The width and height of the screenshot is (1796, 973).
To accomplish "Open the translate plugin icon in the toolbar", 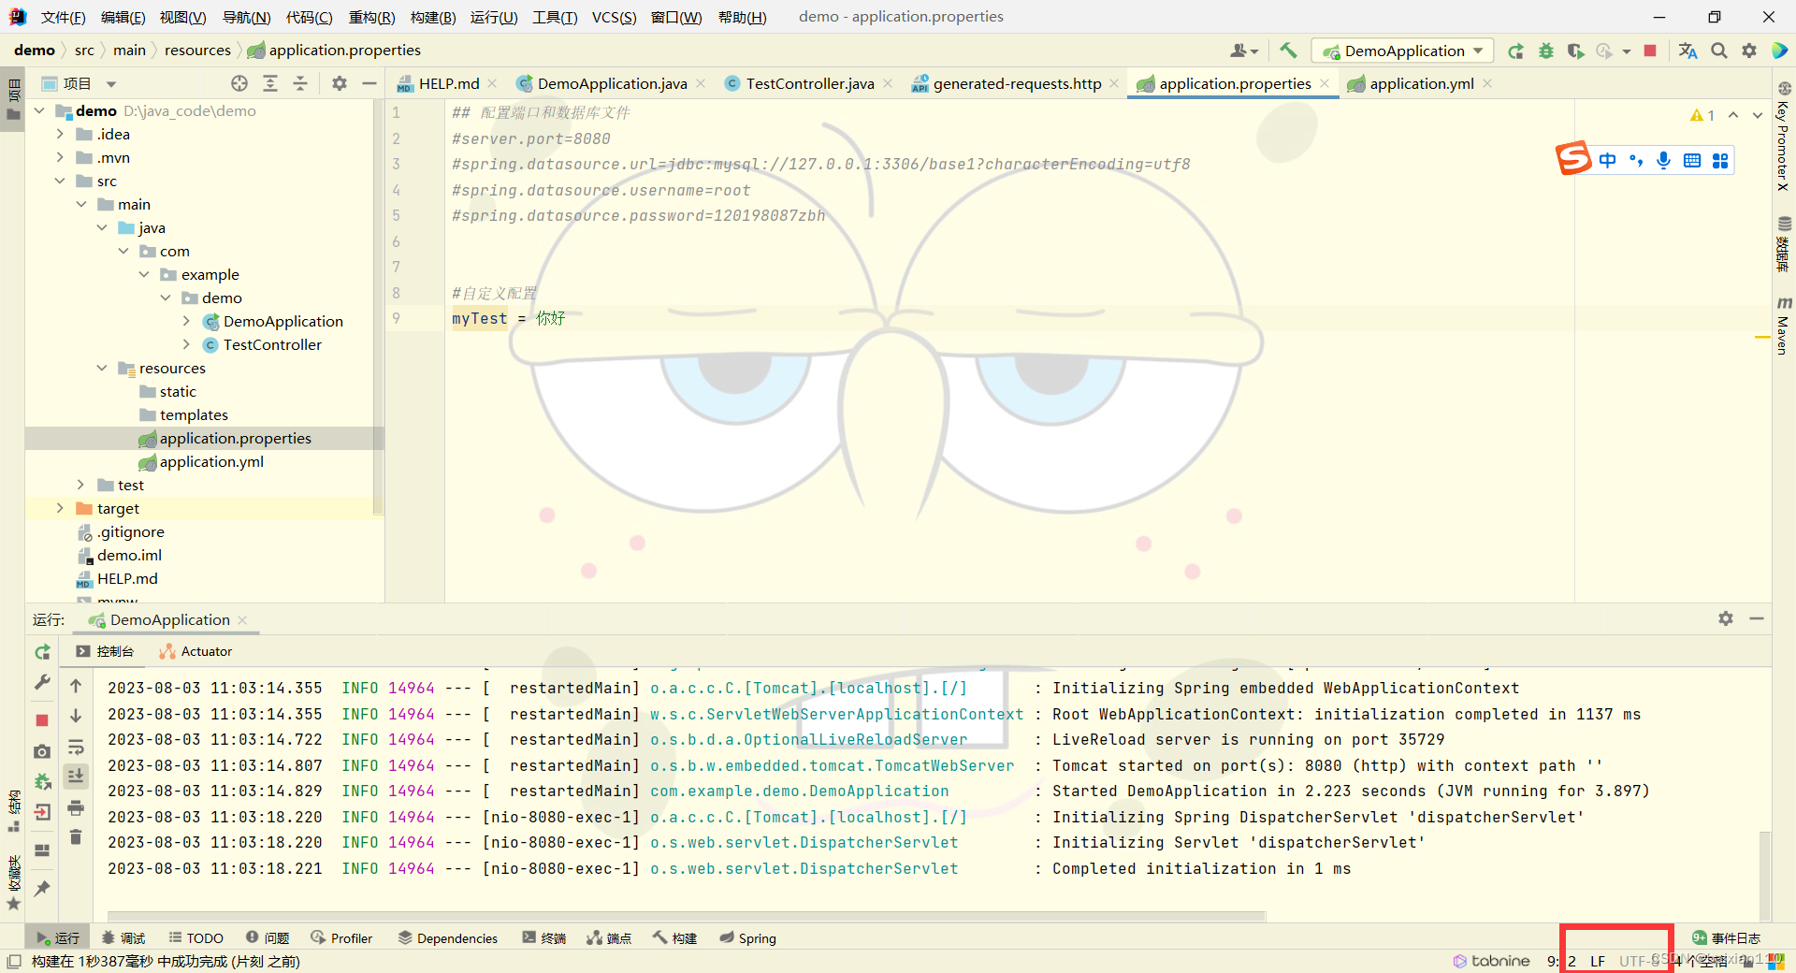I will 1687,51.
